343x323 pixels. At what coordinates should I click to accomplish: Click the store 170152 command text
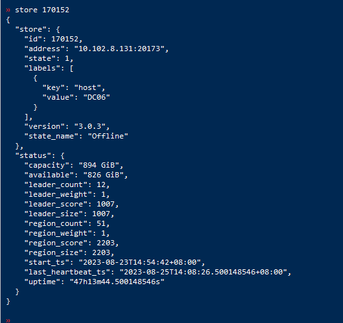pyautogui.click(x=42, y=10)
